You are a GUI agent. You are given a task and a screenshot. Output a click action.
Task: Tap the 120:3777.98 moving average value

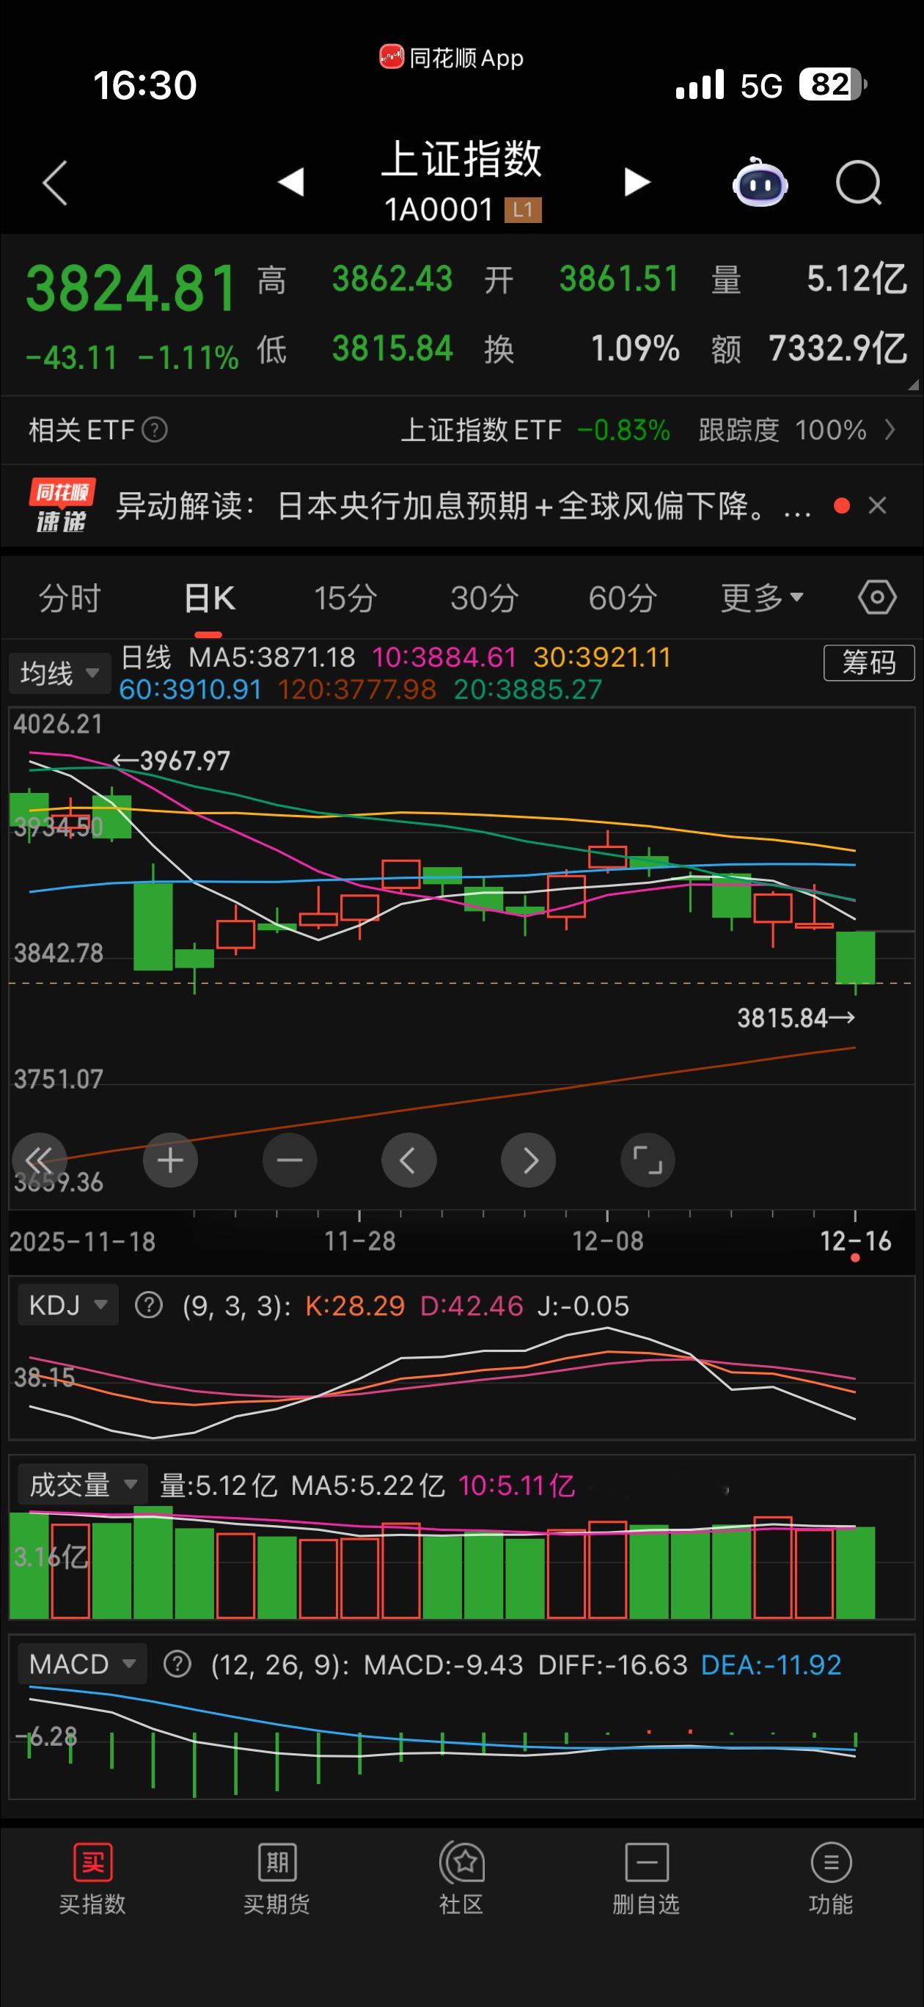[x=357, y=690]
